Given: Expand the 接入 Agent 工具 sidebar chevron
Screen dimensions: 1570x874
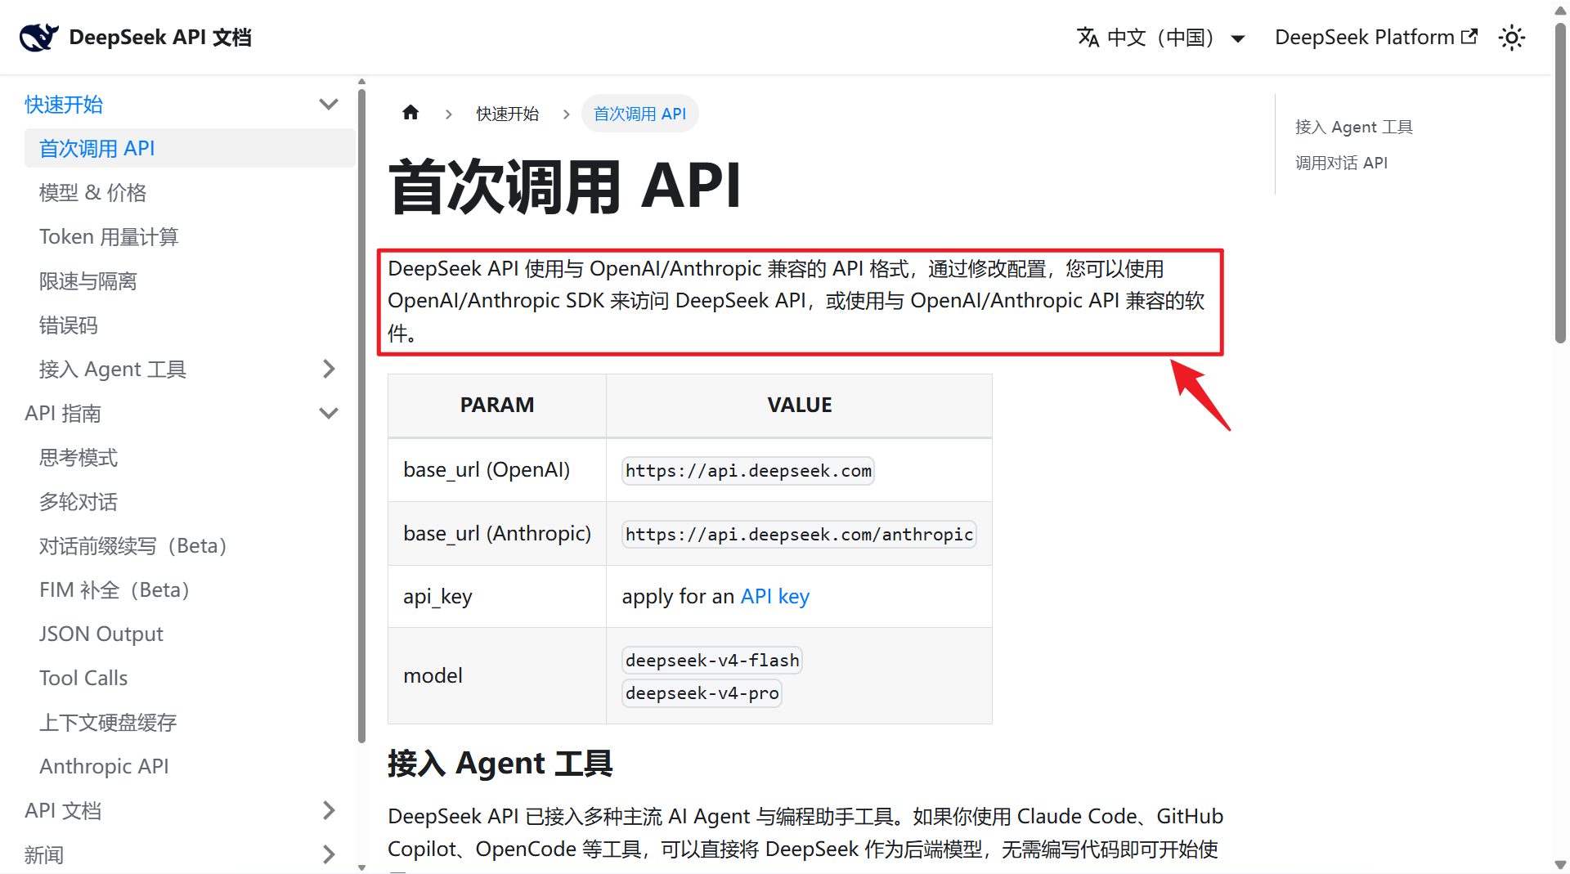Looking at the screenshot, I should [329, 370].
